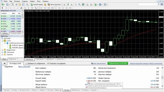Click the zoom out magnifier icon
The width and height of the screenshot is (164, 92).
[x=79, y=5]
